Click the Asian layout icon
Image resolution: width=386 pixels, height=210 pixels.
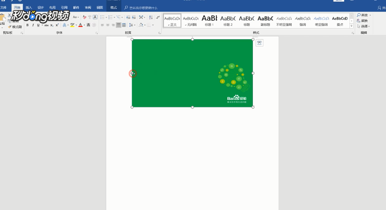(141, 17)
